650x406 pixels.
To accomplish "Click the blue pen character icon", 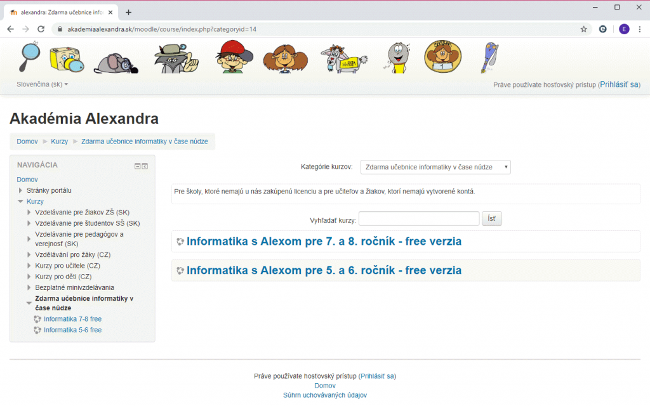I will 489,58.
